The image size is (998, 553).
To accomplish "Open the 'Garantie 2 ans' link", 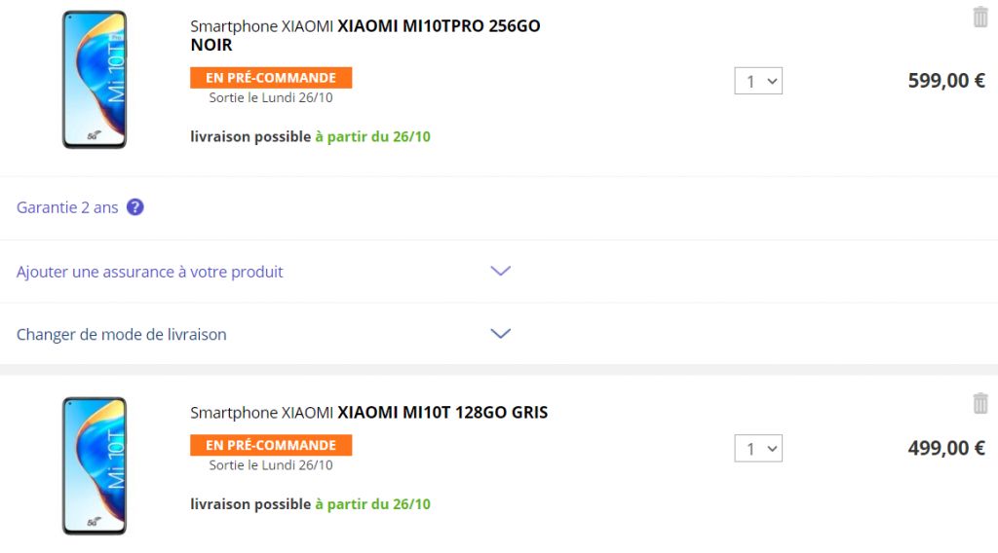I will pos(67,207).
